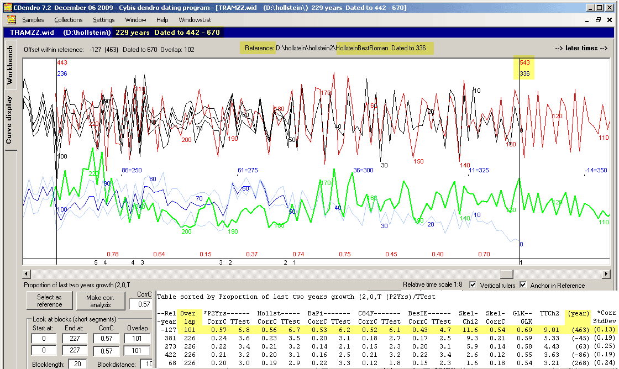Click the second Start at field

pyautogui.click(x=44, y=350)
